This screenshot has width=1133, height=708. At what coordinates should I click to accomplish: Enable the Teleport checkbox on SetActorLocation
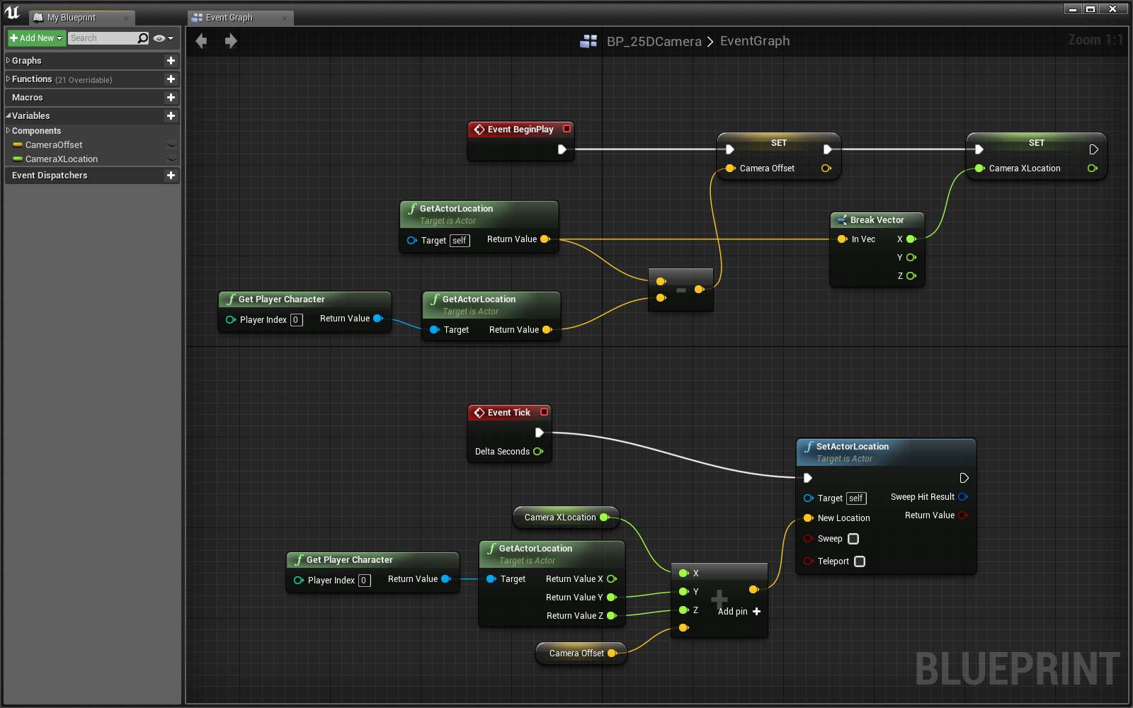[x=860, y=561]
